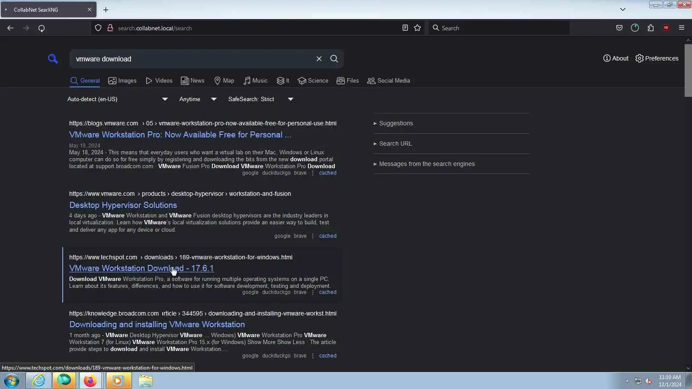The height and width of the screenshot is (389, 692).
Task: Reload the current page
Action: pos(42,28)
